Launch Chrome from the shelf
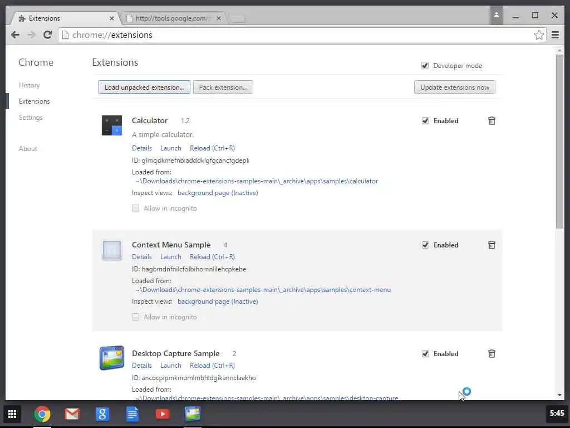Image resolution: width=570 pixels, height=428 pixels. coord(42,414)
